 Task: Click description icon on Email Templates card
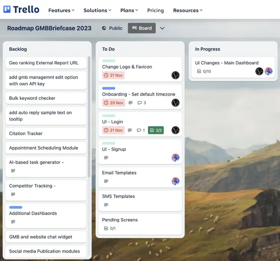click(106, 181)
